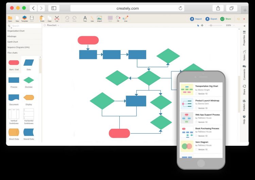Pick the Stored Data shape
This screenshot has height=180, width=255.
[x=29, y=132]
